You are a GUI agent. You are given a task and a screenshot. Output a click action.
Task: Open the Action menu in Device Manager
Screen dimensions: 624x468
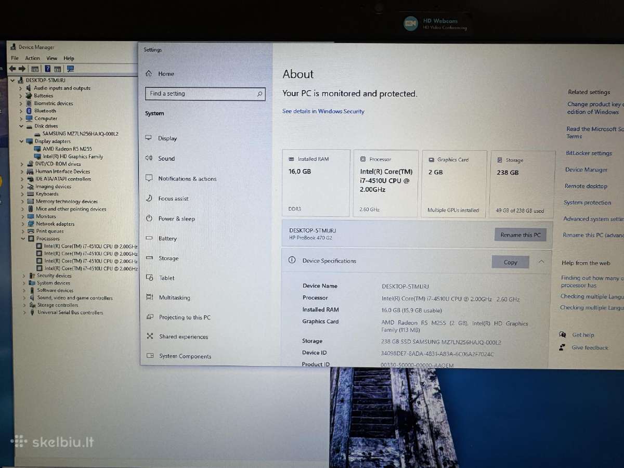tap(32, 58)
